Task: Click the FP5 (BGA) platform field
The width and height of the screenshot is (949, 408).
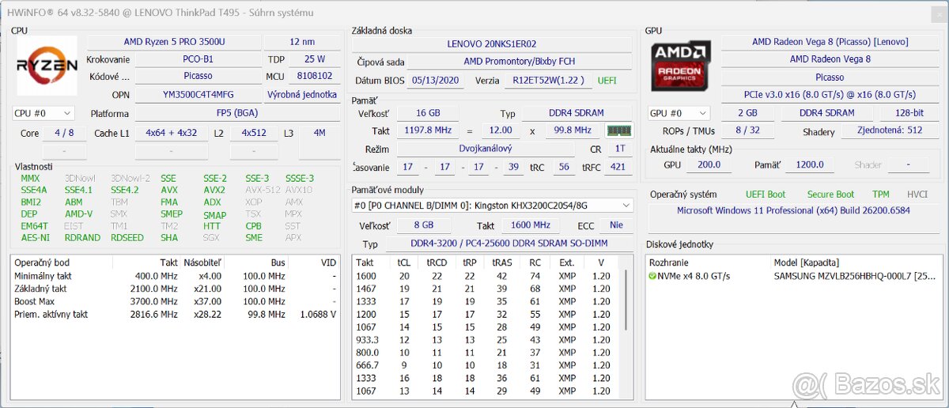Action: 237,113
